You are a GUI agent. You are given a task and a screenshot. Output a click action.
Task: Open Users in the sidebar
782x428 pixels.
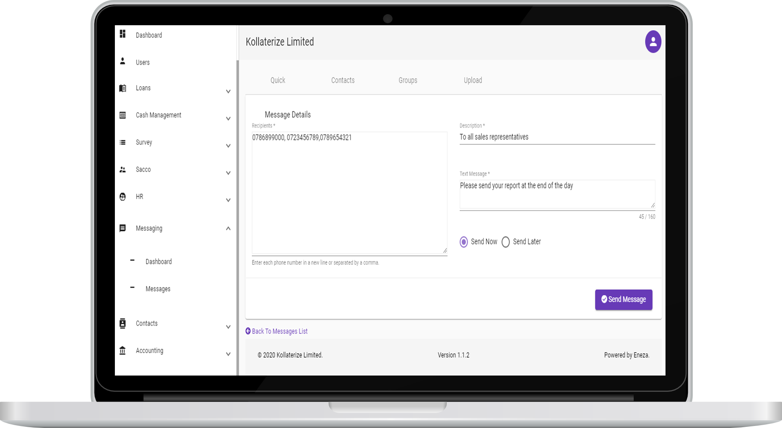(143, 63)
